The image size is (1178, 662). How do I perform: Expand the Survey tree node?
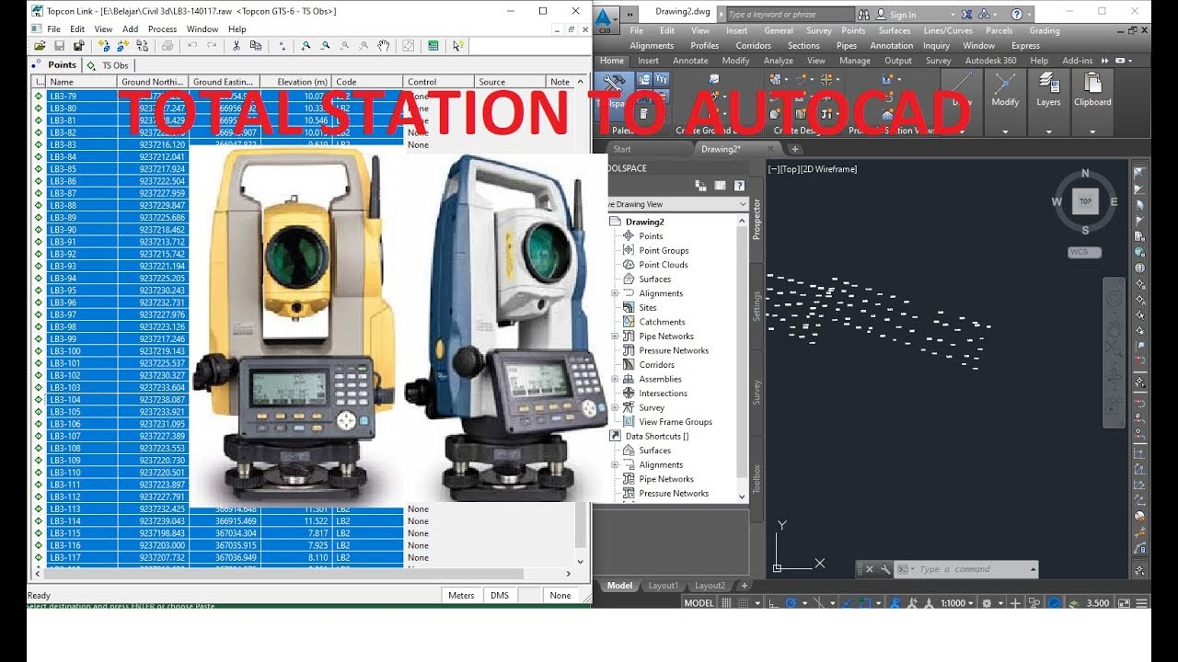tap(615, 407)
